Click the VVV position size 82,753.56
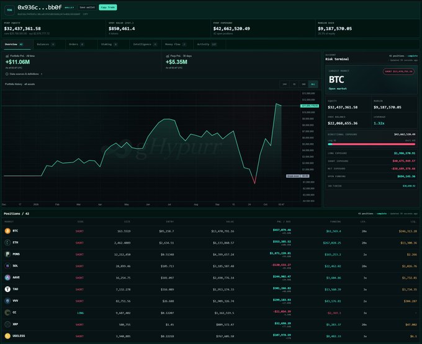This screenshot has width=422, height=344. click(x=123, y=301)
